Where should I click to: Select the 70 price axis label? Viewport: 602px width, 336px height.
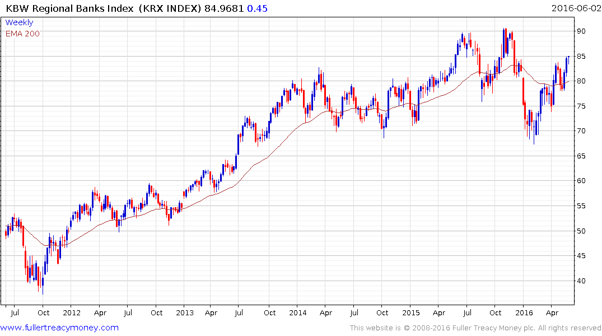click(581, 131)
